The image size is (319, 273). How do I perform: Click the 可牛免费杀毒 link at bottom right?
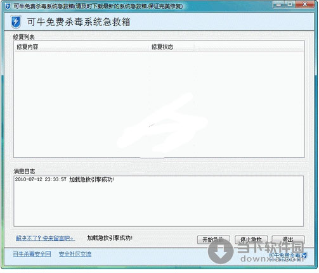point(288,256)
